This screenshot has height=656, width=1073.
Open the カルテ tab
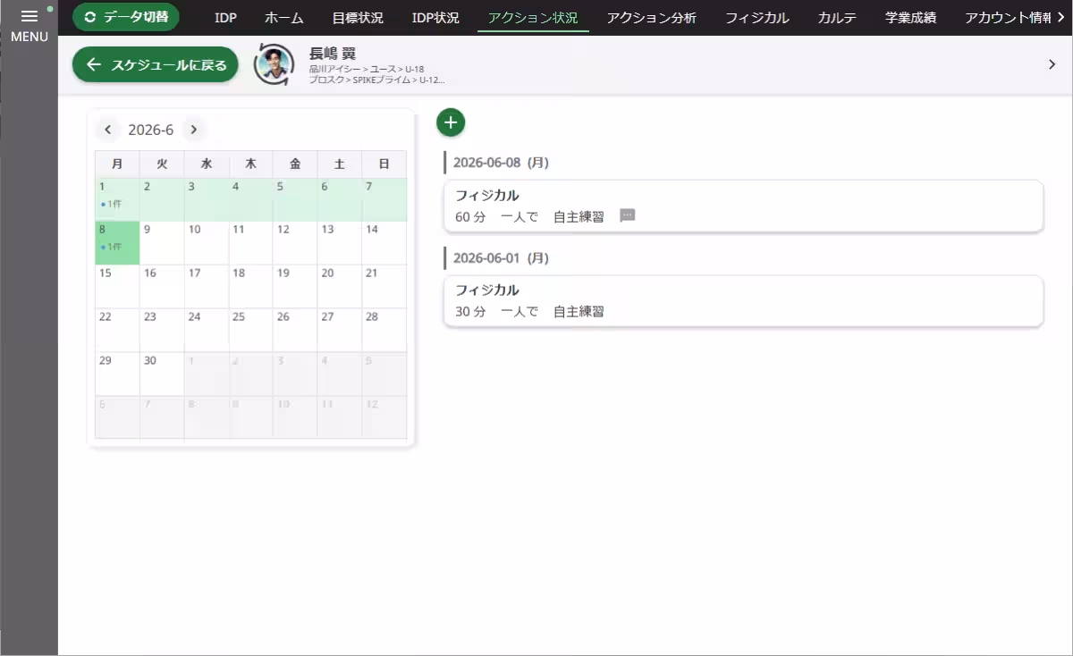pyautogui.click(x=838, y=18)
